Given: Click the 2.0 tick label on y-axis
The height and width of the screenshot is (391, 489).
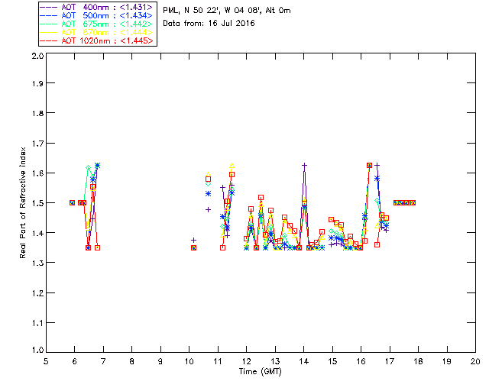Looking at the screenshot, I should click(x=37, y=56).
